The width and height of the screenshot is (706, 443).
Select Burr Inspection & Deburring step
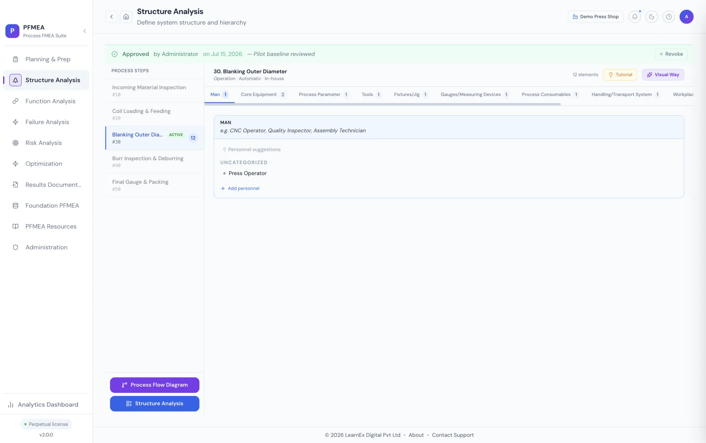pos(155,162)
